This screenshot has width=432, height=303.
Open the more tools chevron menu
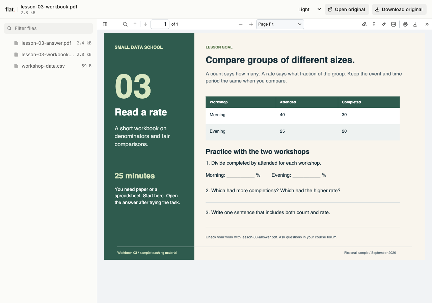pos(427,24)
